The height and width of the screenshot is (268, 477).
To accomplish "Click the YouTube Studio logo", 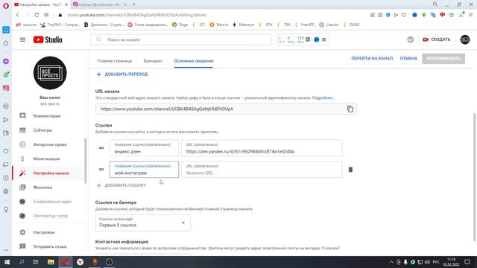I will pos(48,39).
